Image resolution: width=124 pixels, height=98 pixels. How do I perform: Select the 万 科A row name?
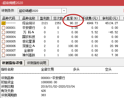[29, 32]
